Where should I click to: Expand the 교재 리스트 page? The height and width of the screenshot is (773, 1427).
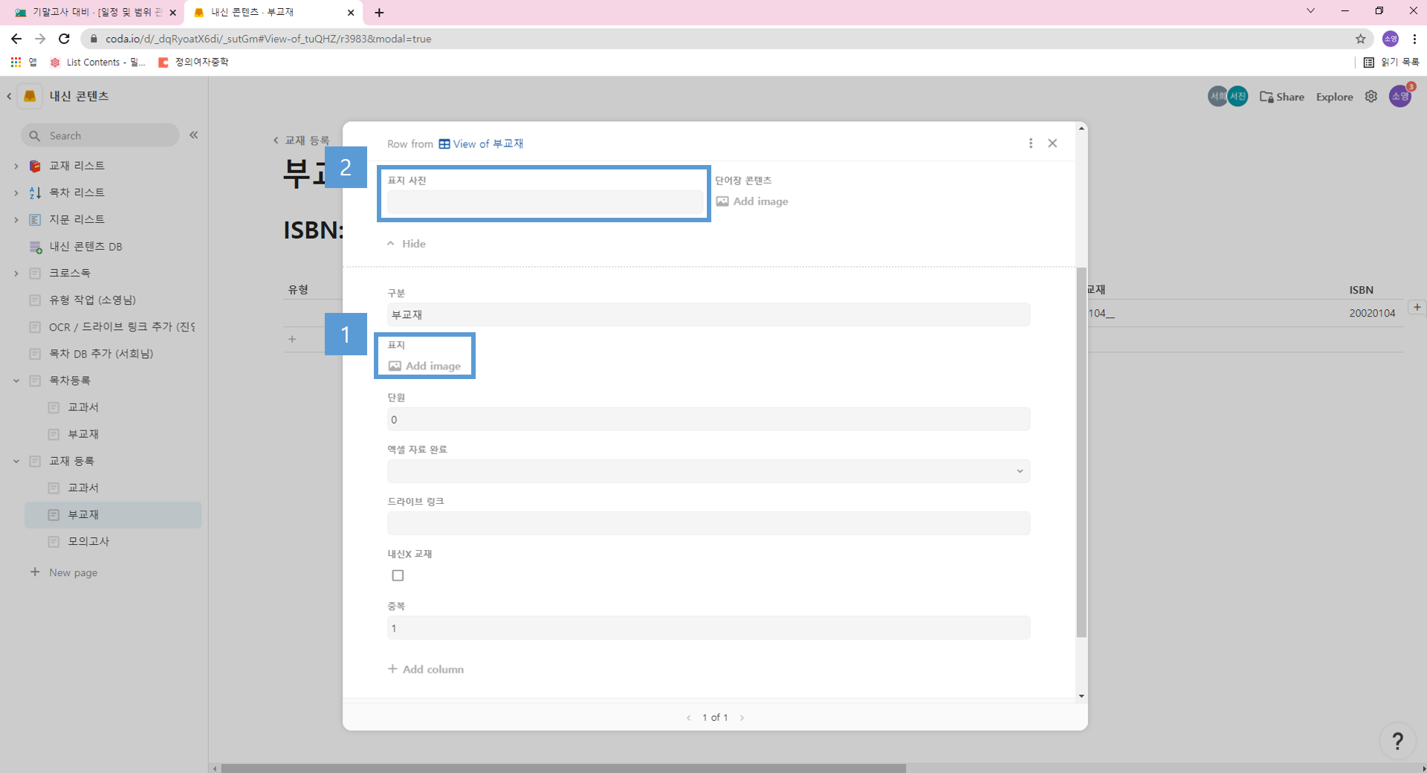[x=16, y=166]
